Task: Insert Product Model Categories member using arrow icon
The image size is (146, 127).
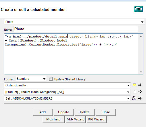Action: coord(140,92)
